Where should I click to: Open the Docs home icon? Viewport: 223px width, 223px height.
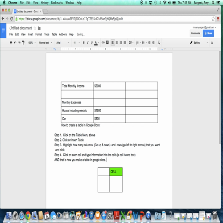pos(3,30)
